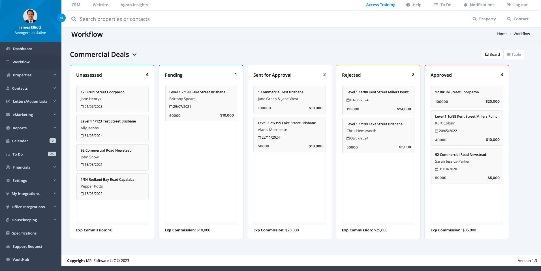The image size is (541, 271).
Task: Open the Level 1 1a/88 Kent Street card
Action: tap(378, 100)
